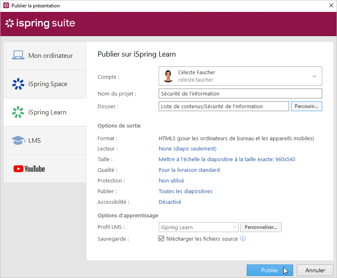Click the LMS graduation cap icon

click(18, 141)
